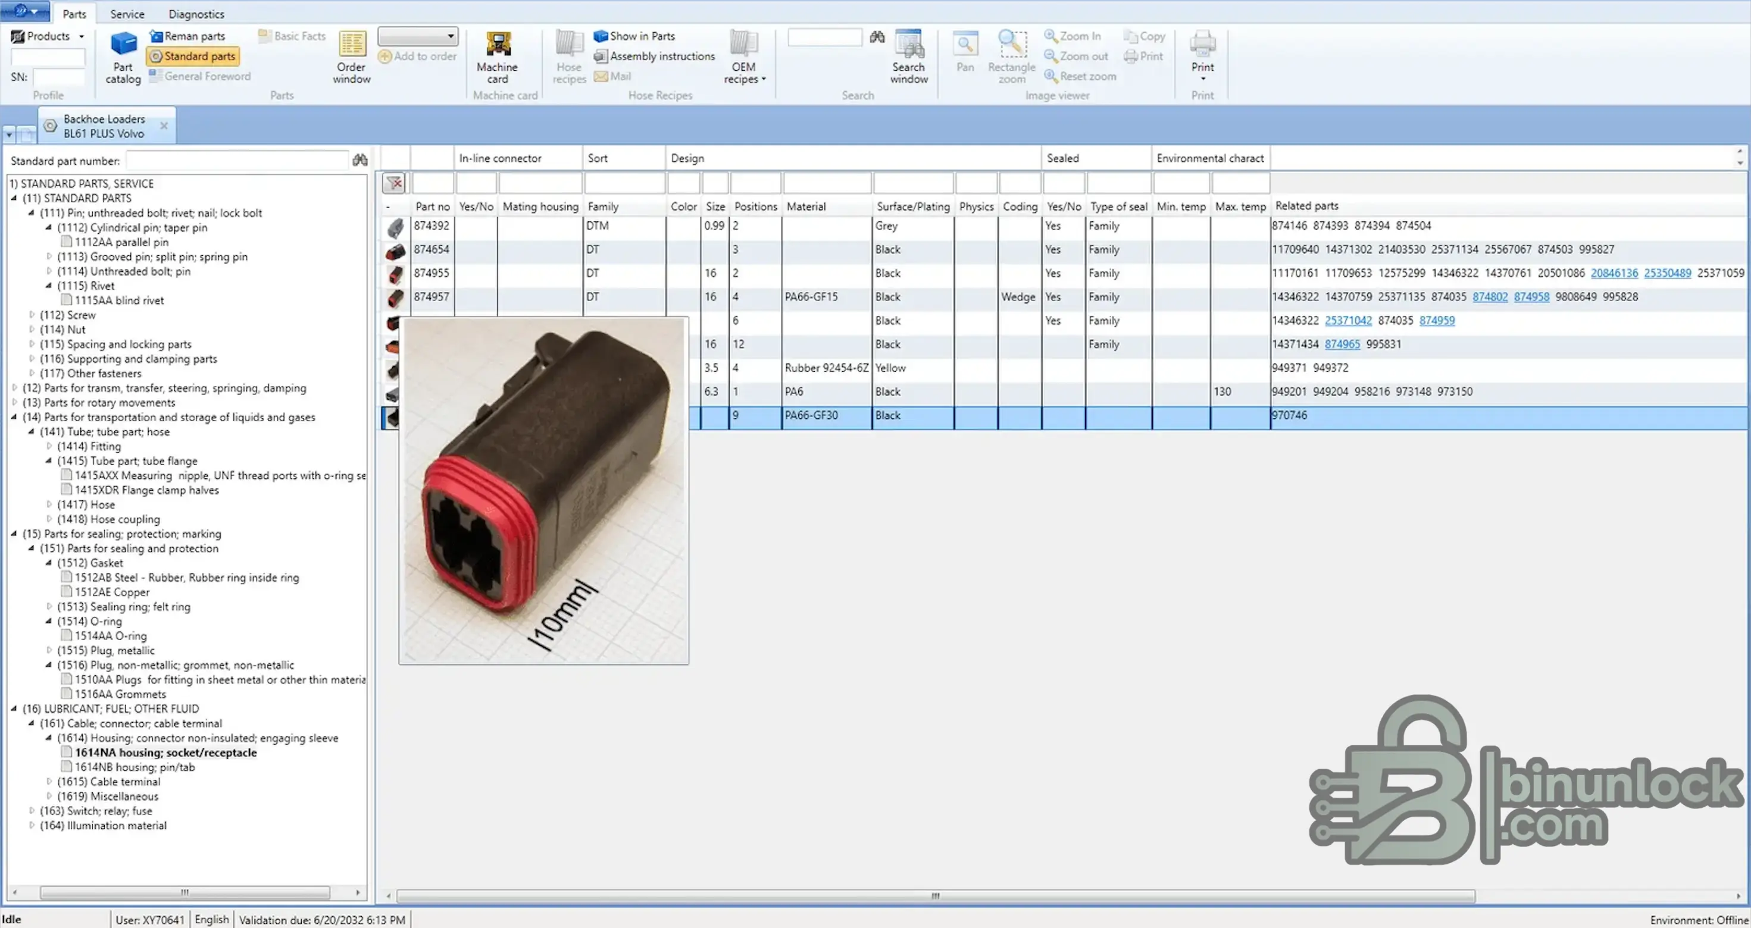The image size is (1751, 928).
Task: Select 1112AA parallel pin item
Action: 121,243
